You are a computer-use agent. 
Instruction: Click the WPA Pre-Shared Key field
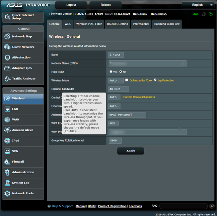[x=148, y=132]
